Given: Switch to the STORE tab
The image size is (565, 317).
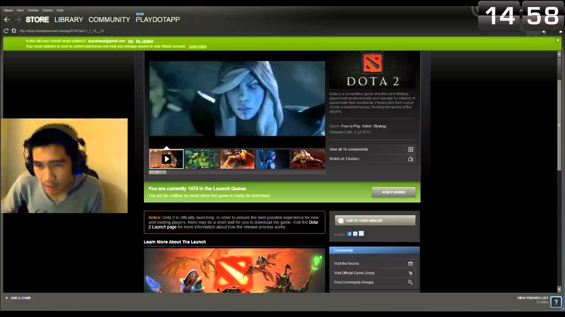Looking at the screenshot, I should tap(37, 19).
